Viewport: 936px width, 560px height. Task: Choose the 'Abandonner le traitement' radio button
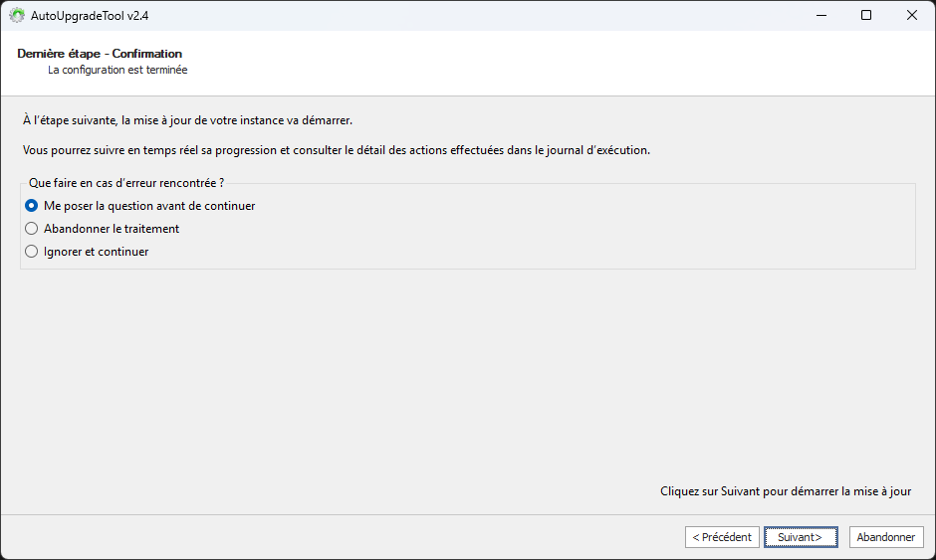tap(32, 229)
